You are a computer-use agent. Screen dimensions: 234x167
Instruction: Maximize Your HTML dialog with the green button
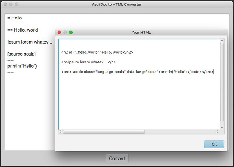(x=71, y=32)
